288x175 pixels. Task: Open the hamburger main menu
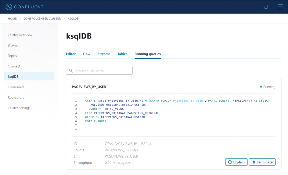pyautogui.click(x=280, y=7)
